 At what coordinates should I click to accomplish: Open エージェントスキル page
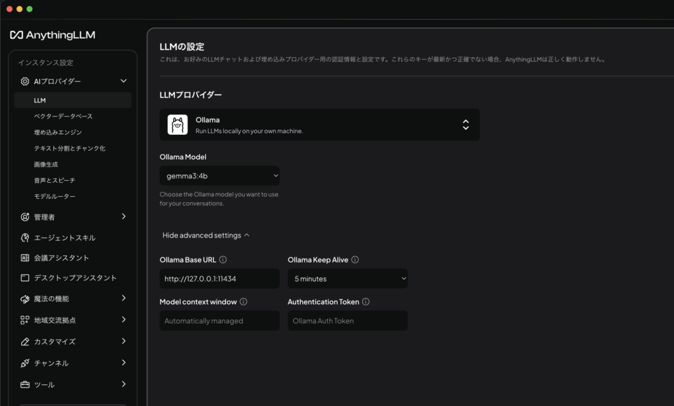65,238
